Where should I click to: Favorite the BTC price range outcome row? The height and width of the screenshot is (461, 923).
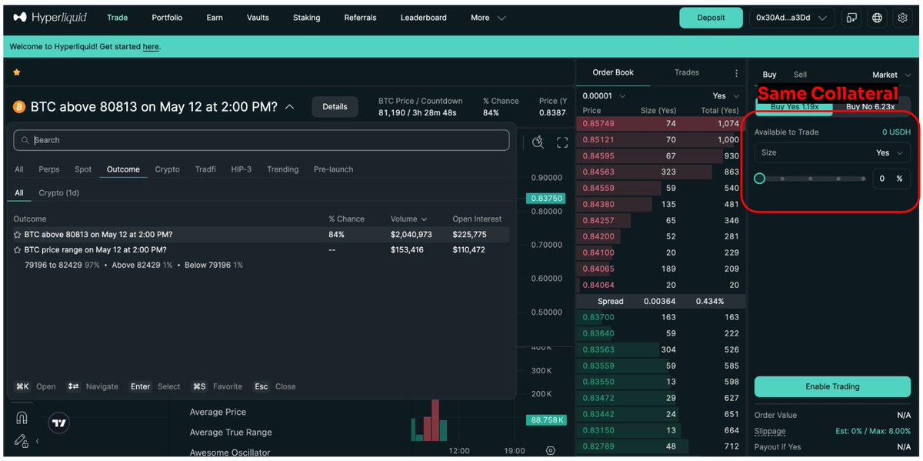[x=17, y=249]
